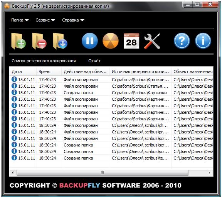
Task: Maximize the BackupFly window
Action: [197, 5]
